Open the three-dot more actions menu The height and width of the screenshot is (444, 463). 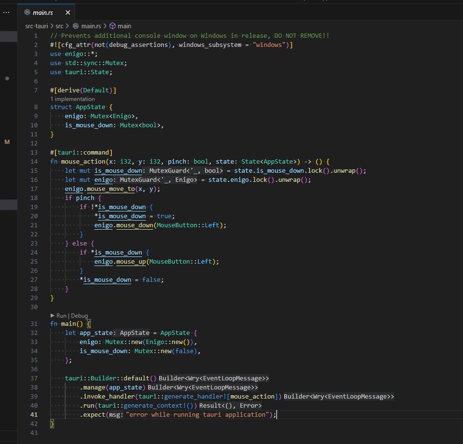pyautogui.click(x=6, y=12)
